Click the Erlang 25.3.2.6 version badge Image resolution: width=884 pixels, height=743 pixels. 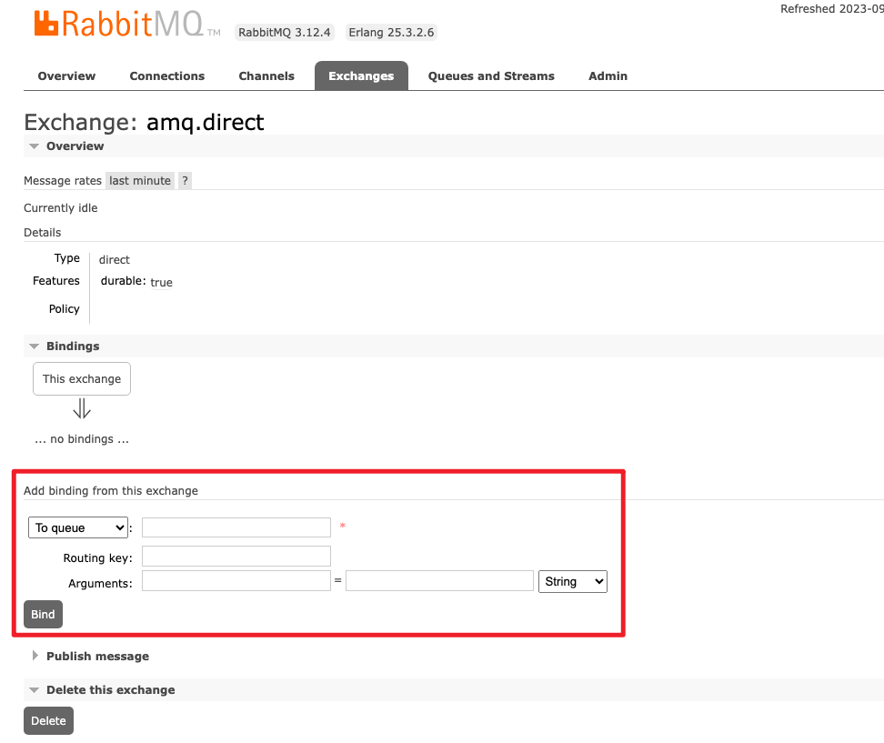pyautogui.click(x=391, y=32)
